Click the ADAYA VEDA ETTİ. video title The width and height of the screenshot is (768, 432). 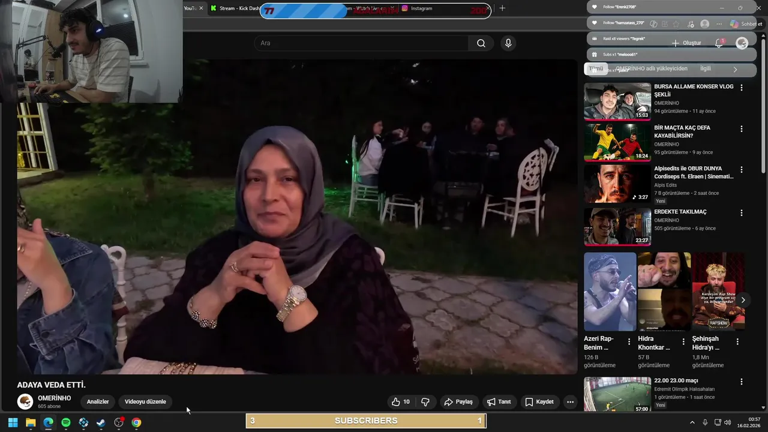tap(52, 385)
